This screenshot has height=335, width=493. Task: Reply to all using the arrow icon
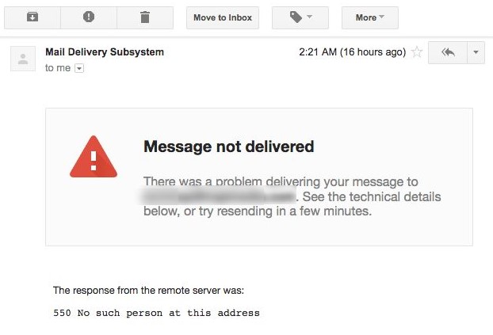(448, 52)
